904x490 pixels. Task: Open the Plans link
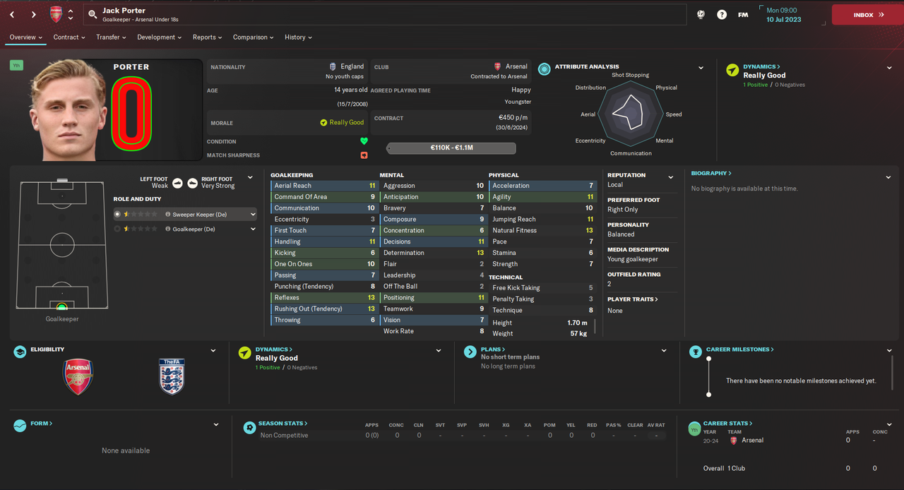[x=493, y=349]
